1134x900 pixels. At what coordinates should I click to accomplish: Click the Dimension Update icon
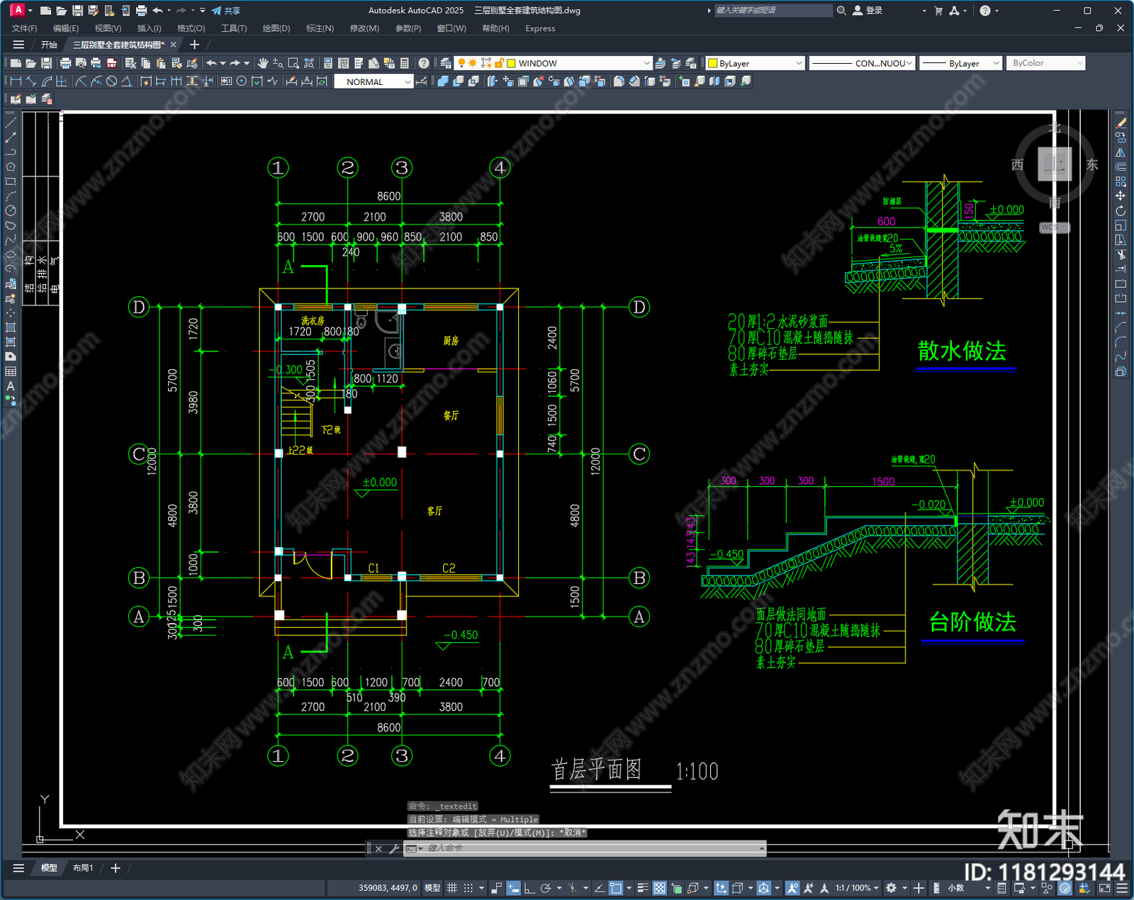322,81
